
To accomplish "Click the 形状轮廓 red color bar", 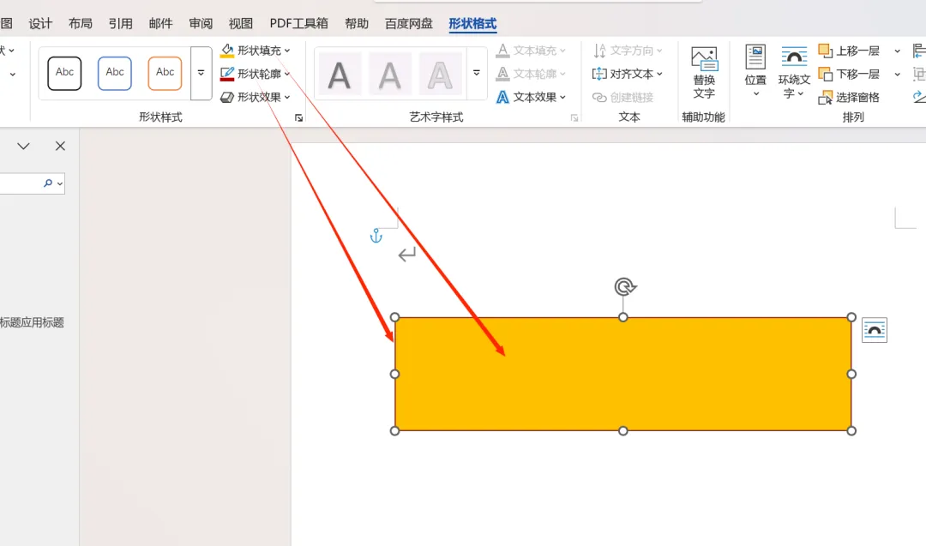I will (227, 80).
